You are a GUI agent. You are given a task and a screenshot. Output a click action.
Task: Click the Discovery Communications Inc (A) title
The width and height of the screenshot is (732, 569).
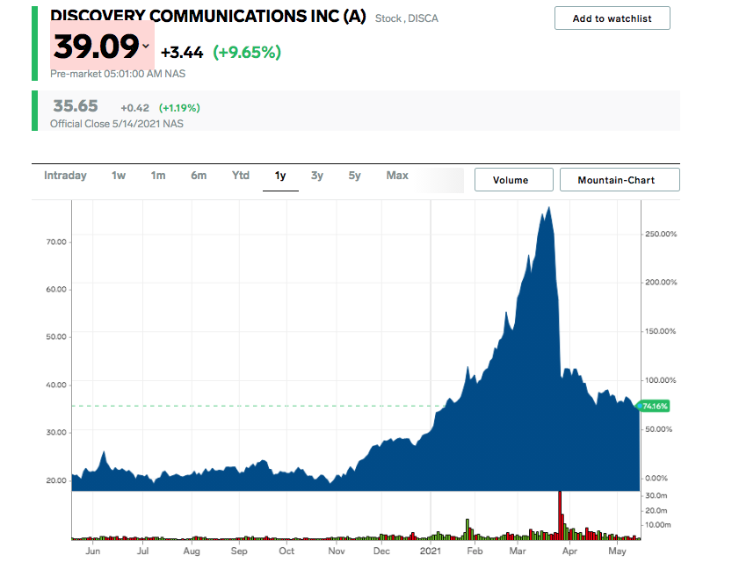pos(208,16)
